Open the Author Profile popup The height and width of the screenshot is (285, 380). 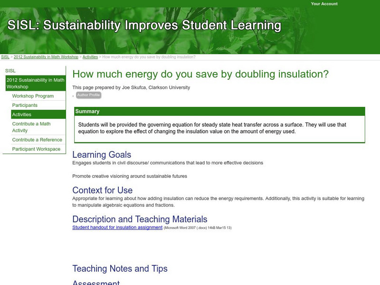(x=90, y=95)
